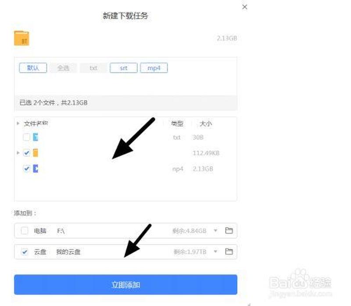The height and width of the screenshot is (306, 351).
Task: Uncheck the 2.13GB mp4 file checkbox
Action: 26,169
